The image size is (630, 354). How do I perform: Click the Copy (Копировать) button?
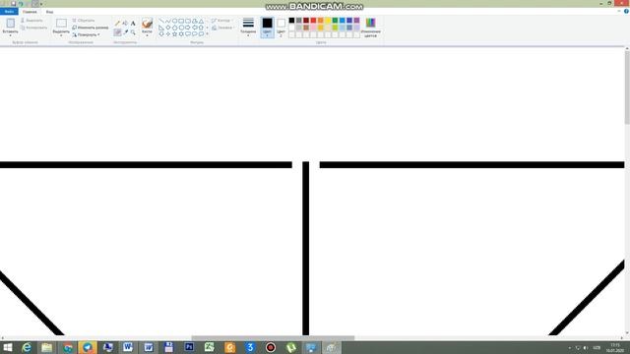pos(33,28)
